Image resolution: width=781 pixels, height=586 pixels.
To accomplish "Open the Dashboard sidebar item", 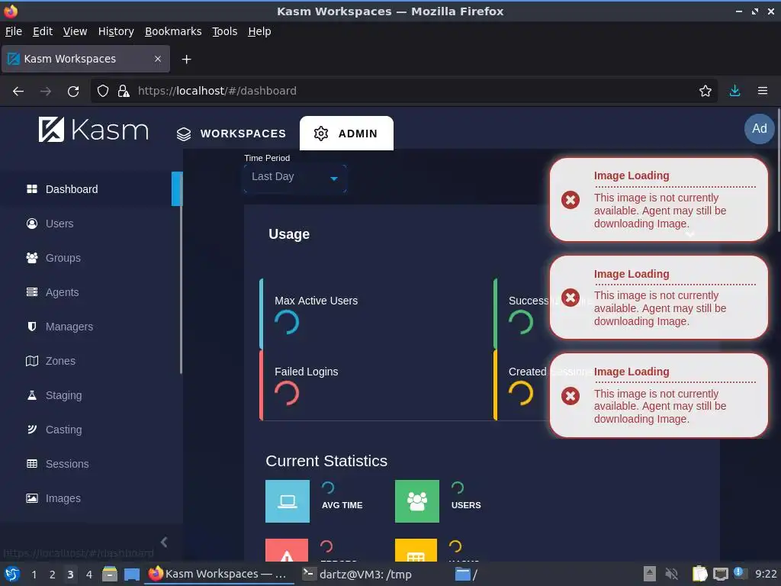I will (90, 189).
